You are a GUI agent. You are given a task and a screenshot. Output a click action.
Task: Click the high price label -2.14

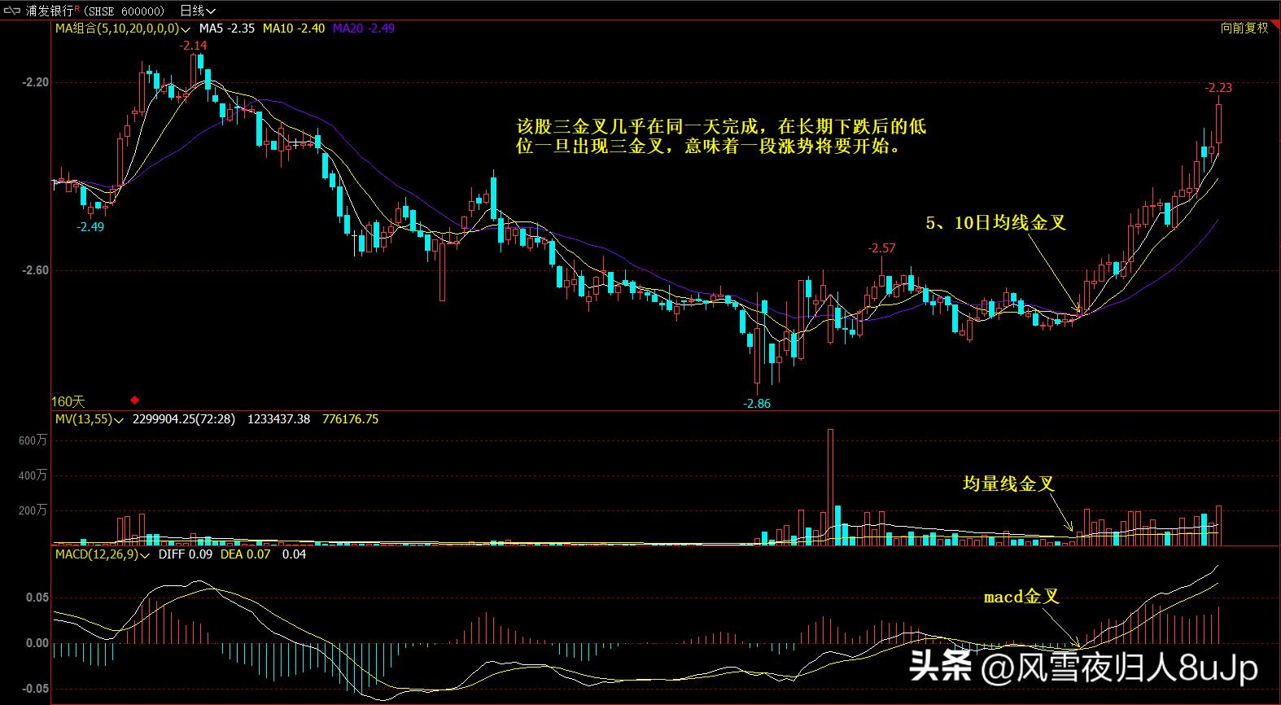194,46
